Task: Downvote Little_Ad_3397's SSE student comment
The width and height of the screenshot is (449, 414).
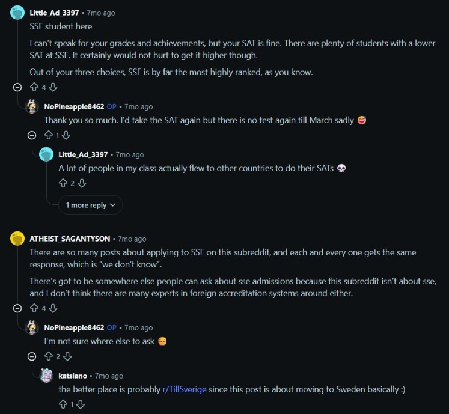Action: [x=53, y=87]
